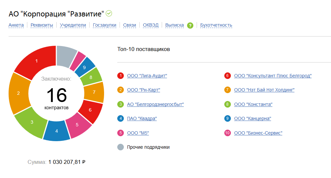Click legend badge number 6 red circle
The height and width of the screenshot is (178, 331).
(227, 76)
